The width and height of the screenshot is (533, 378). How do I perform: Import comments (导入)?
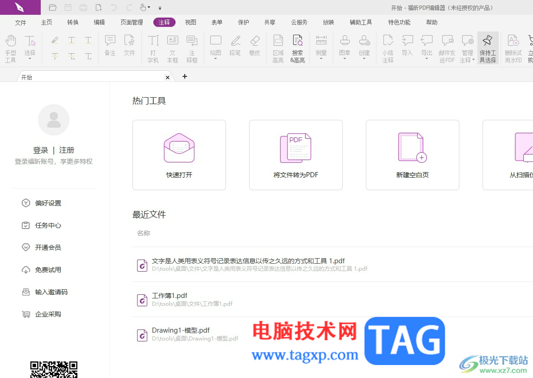[x=407, y=45]
